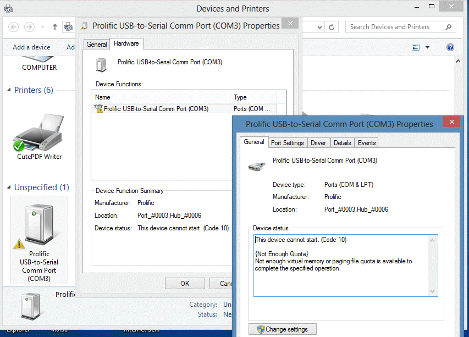Go back in Devices and Printers
The width and height of the screenshot is (469, 337).
(x=13, y=27)
